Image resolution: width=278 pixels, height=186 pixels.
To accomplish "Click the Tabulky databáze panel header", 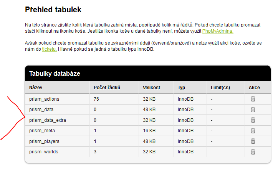I will tap(55, 74).
